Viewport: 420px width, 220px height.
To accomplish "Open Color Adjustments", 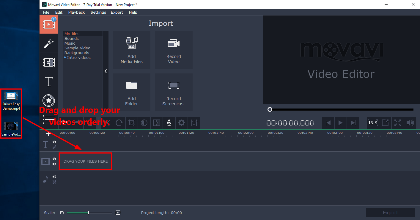I will pyautogui.click(x=144, y=123).
